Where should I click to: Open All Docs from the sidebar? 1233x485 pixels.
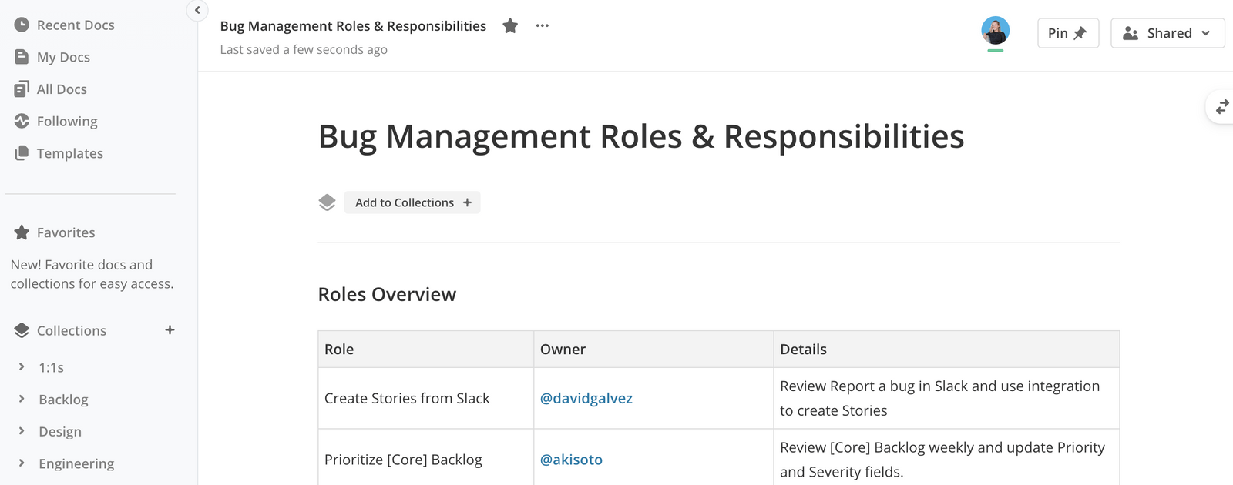62,89
